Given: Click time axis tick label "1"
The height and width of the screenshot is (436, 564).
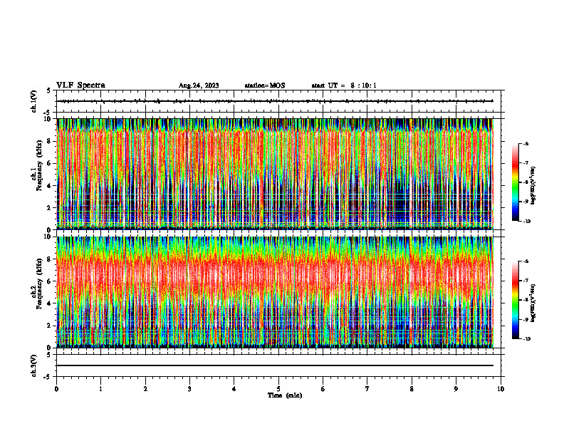Looking at the screenshot, I should point(100,389).
